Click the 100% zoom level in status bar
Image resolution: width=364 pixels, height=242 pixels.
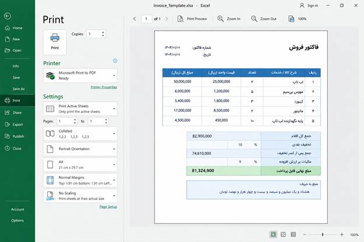[354, 235]
